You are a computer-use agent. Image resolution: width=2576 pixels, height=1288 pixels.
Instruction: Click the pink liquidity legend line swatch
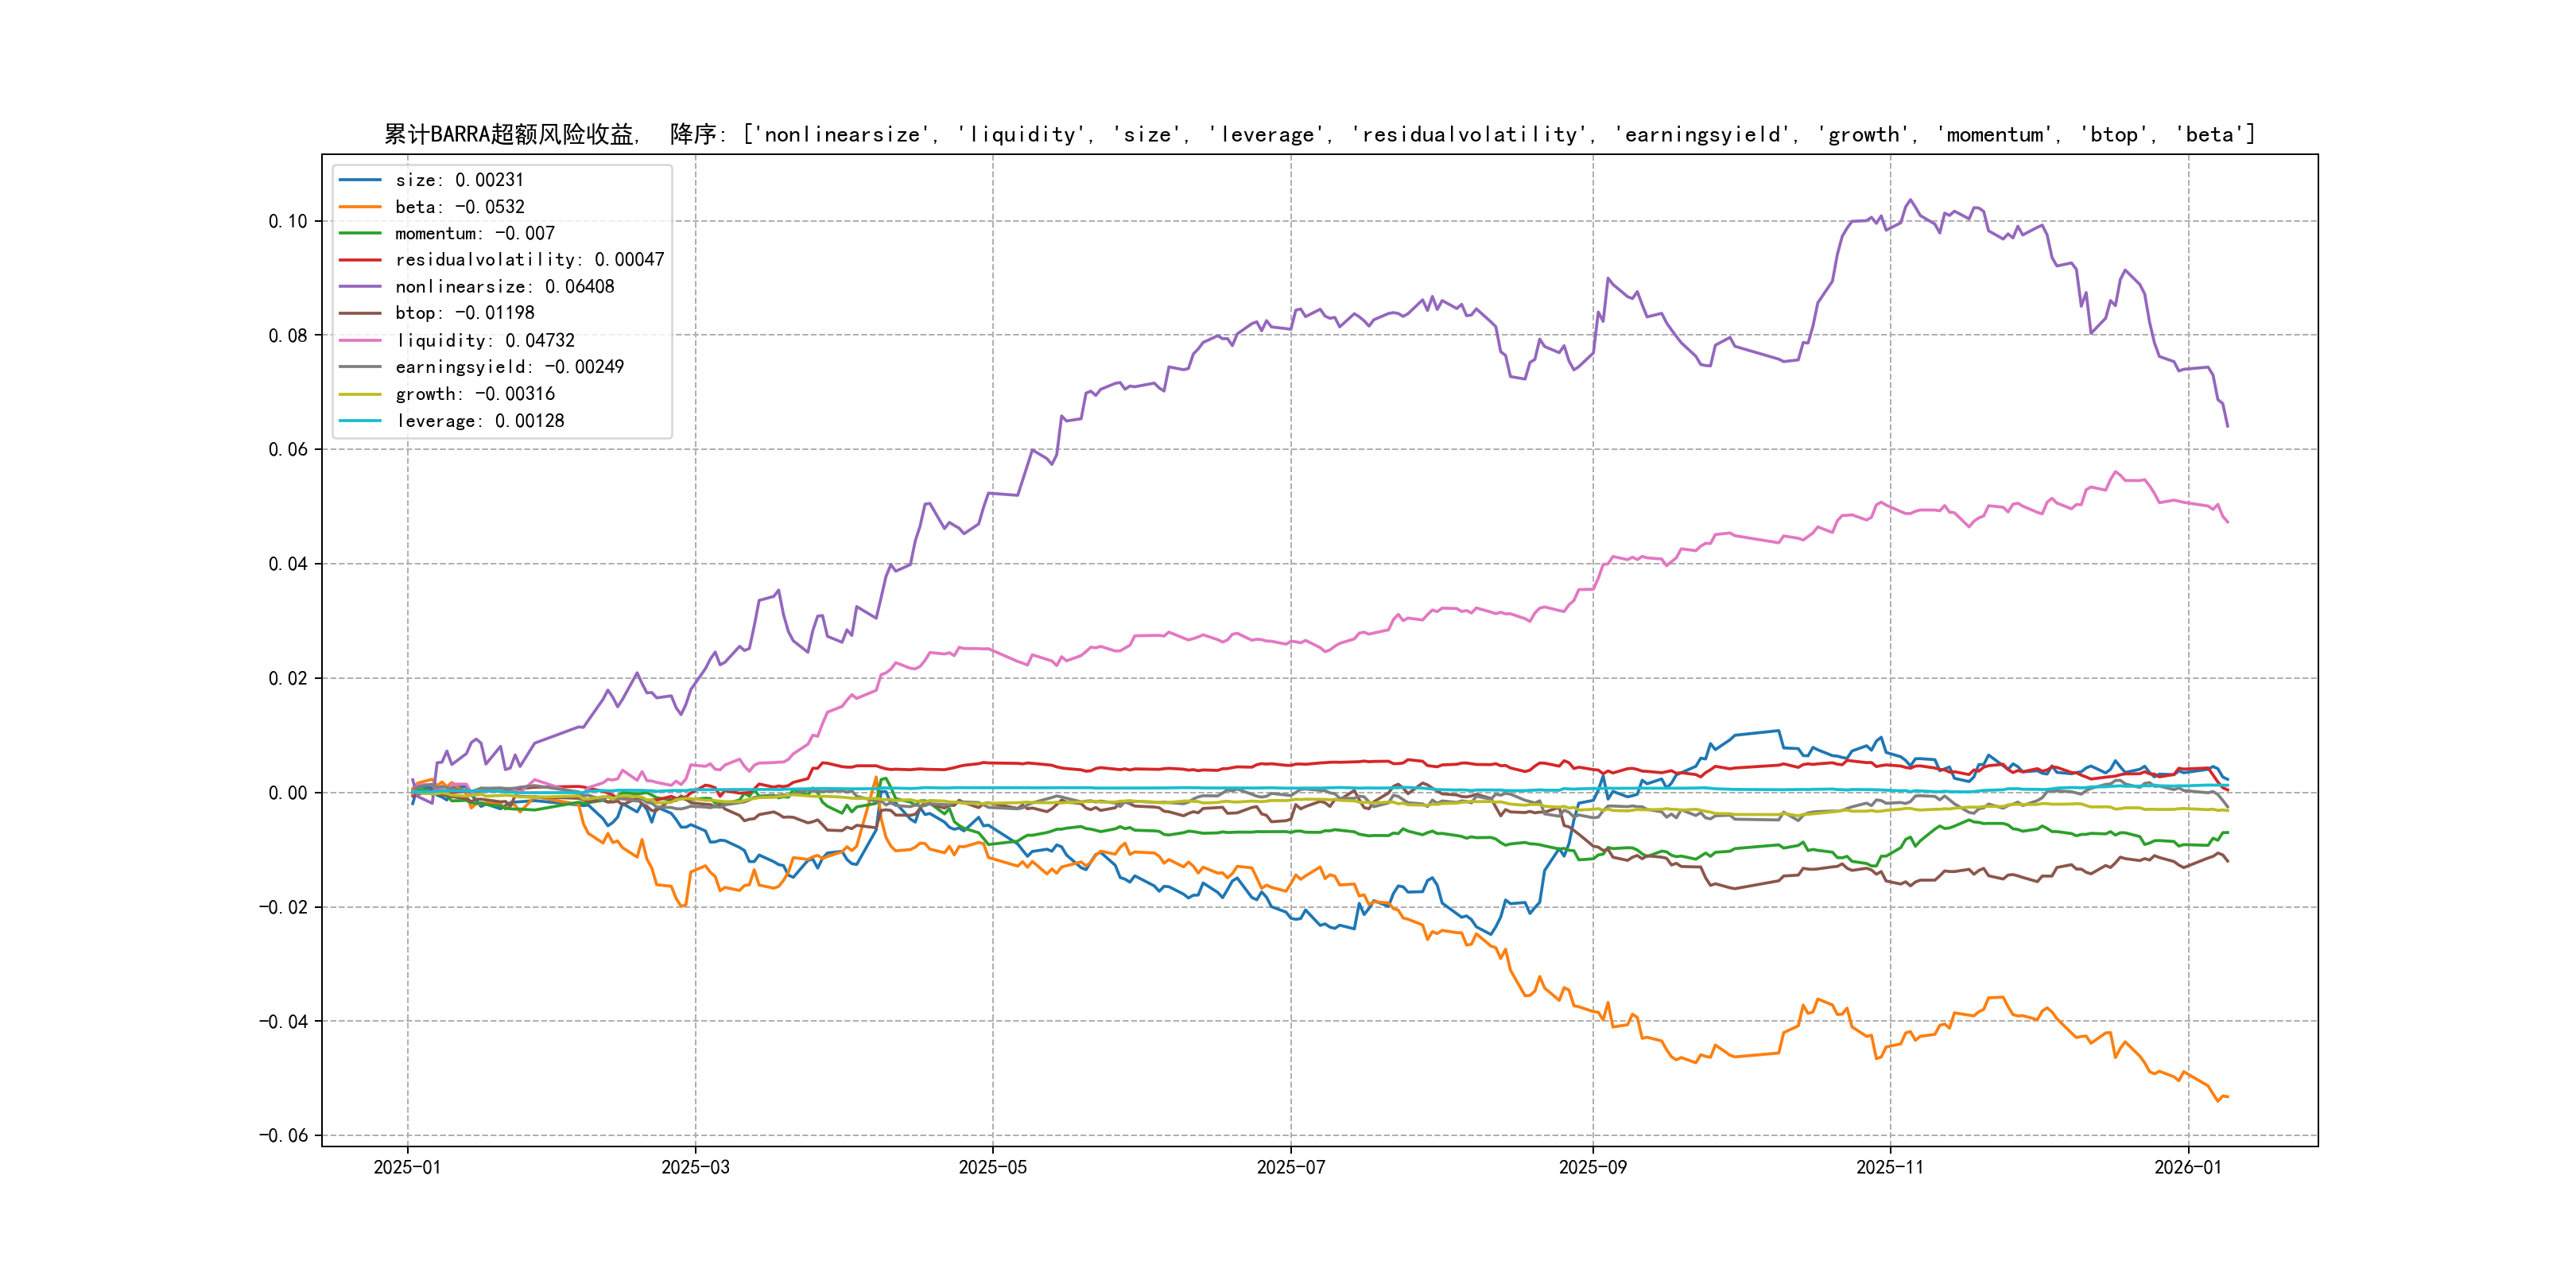click(360, 340)
